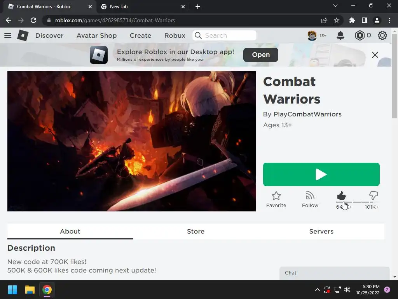Open the Chrome extensions puzzle icon
Viewport: 398px width, 299px height.
click(x=352, y=20)
